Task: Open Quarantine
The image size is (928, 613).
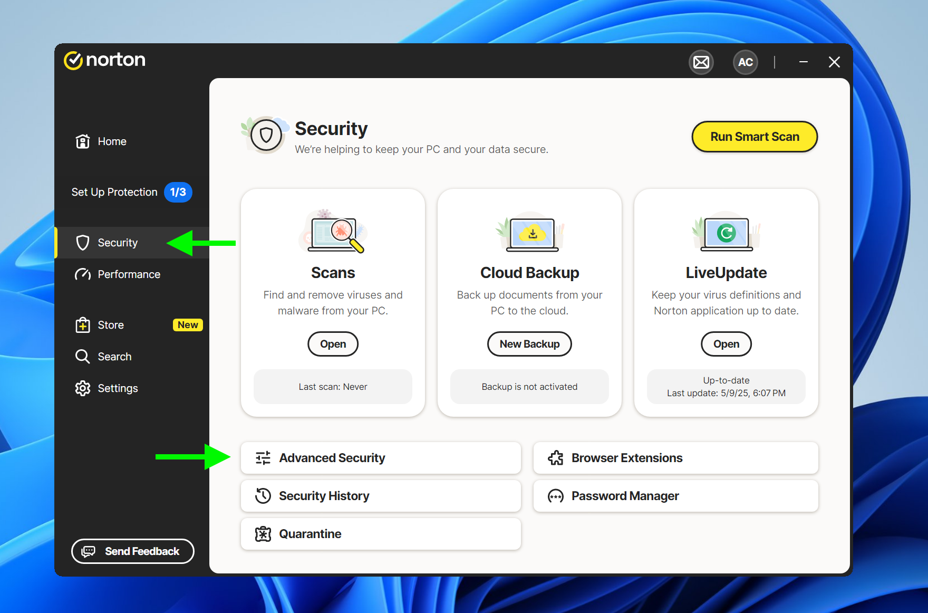Action: (381, 534)
